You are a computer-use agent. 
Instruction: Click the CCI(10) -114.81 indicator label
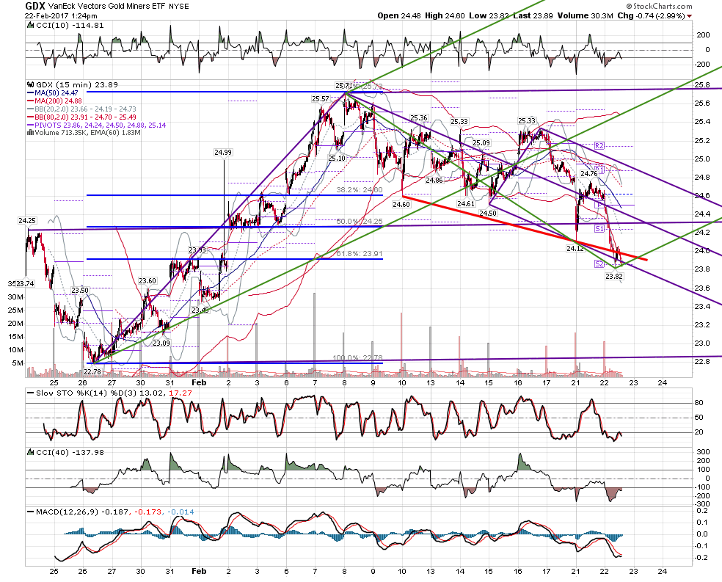(x=70, y=26)
